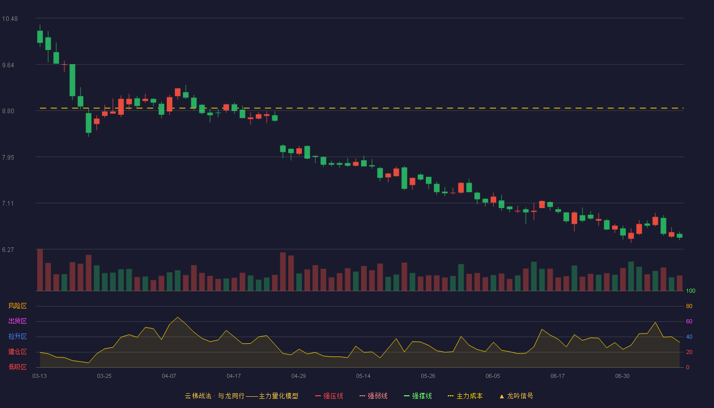Click the green 100 indicator scale label
The image size is (714, 408).
[691, 291]
